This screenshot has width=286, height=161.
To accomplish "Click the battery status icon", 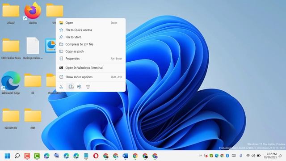I will [259, 156].
